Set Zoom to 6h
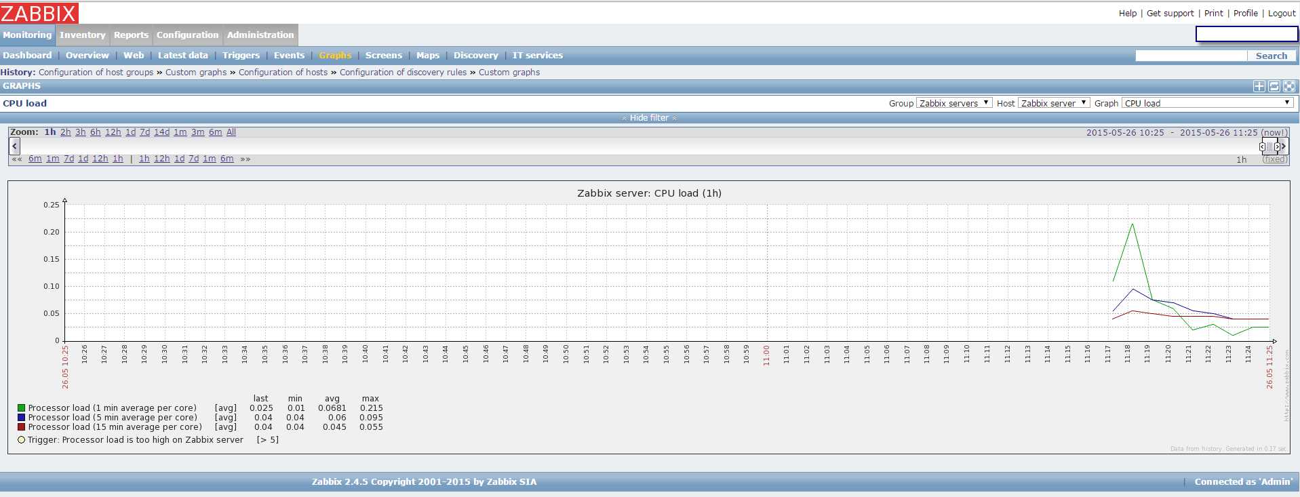The height and width of the screenshot is (497, 1300). [x=96, y=132]
